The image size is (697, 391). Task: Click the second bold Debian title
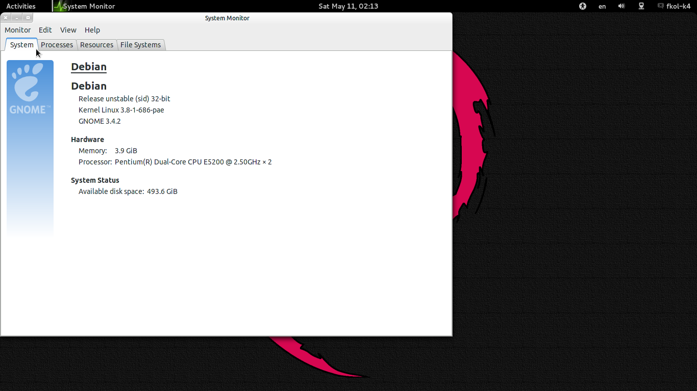[89, 86]
